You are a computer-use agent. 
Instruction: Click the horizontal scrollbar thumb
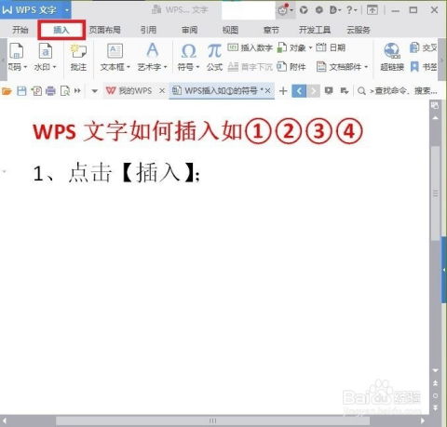(212, 420)
